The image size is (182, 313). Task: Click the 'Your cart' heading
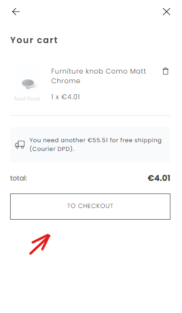[34, 40]
